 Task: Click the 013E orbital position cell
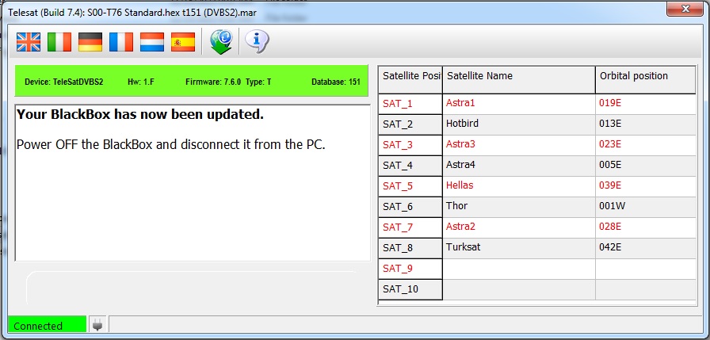coord(646,124)
